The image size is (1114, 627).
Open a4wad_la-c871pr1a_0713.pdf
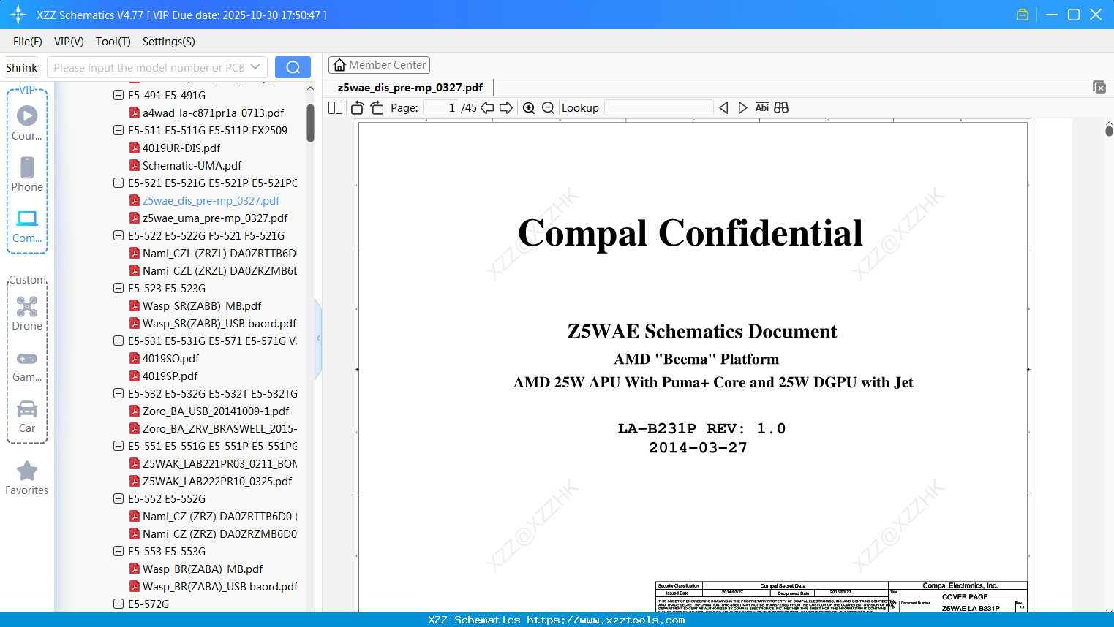213,113
